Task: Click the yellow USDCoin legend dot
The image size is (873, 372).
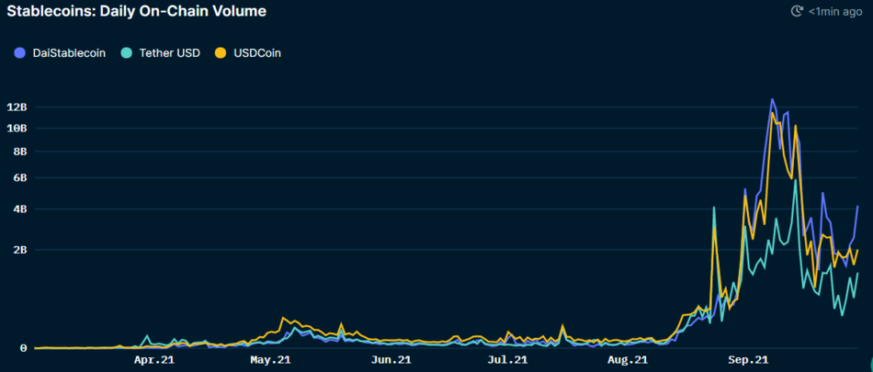Action: [x=219, y=53]
